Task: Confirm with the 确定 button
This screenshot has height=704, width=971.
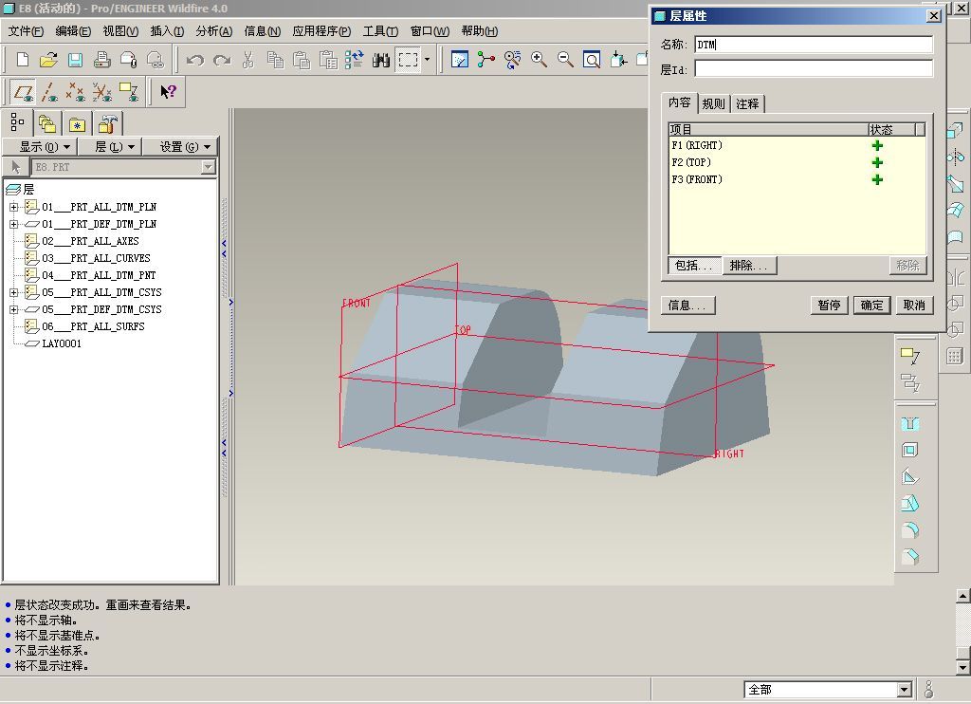Action: (871, 306)
